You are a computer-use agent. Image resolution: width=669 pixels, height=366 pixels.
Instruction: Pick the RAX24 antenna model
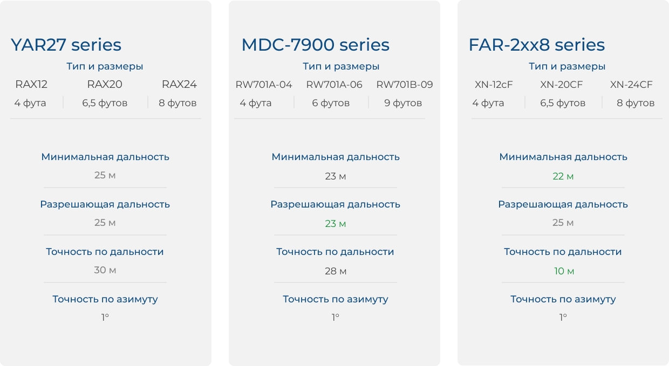179,84
